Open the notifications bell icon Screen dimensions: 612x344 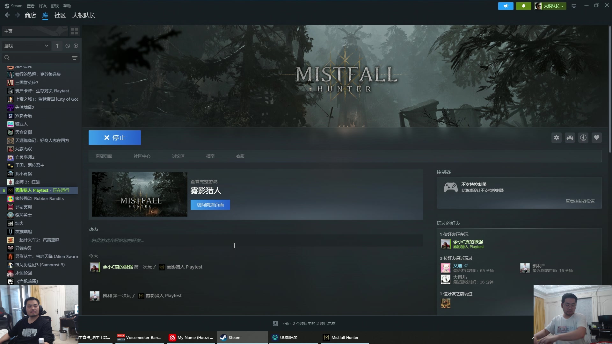(x=523, y=6)
